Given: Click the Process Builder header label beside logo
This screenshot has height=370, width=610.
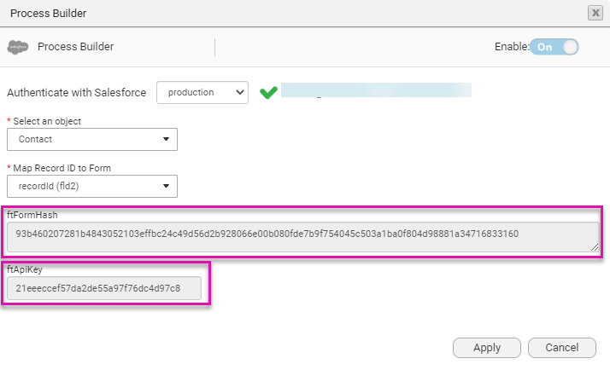Looking at the screenshot, I should pos(75,47).
